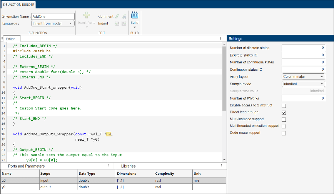This screenshot has width=334, height=194.
Task: Click the u0 row Dimensions cell
Action: (135, 181)
